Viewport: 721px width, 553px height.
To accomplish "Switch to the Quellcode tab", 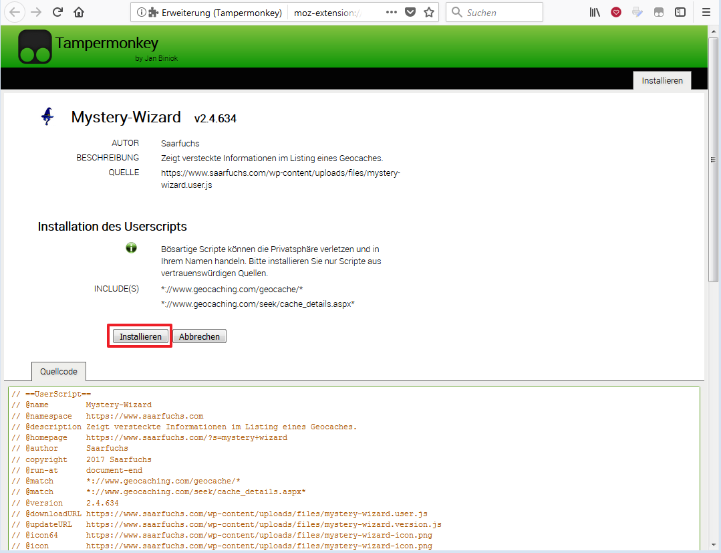I will pos(58,371).
